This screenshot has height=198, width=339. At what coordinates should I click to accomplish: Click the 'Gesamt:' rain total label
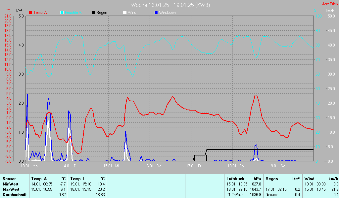[x=272, y=195]
